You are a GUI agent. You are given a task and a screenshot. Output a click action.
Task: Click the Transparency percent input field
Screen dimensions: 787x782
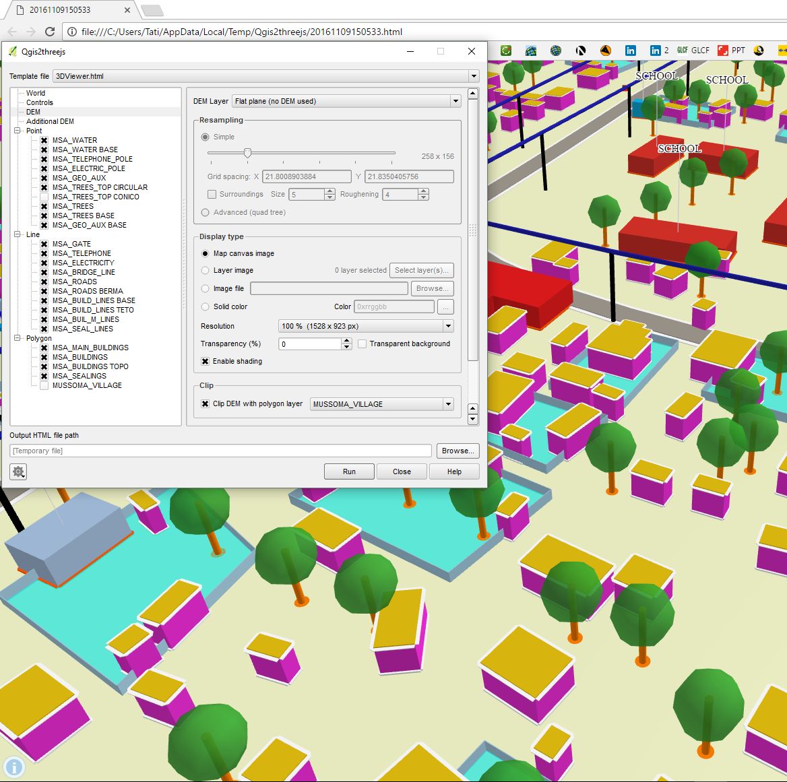(310, 344)
